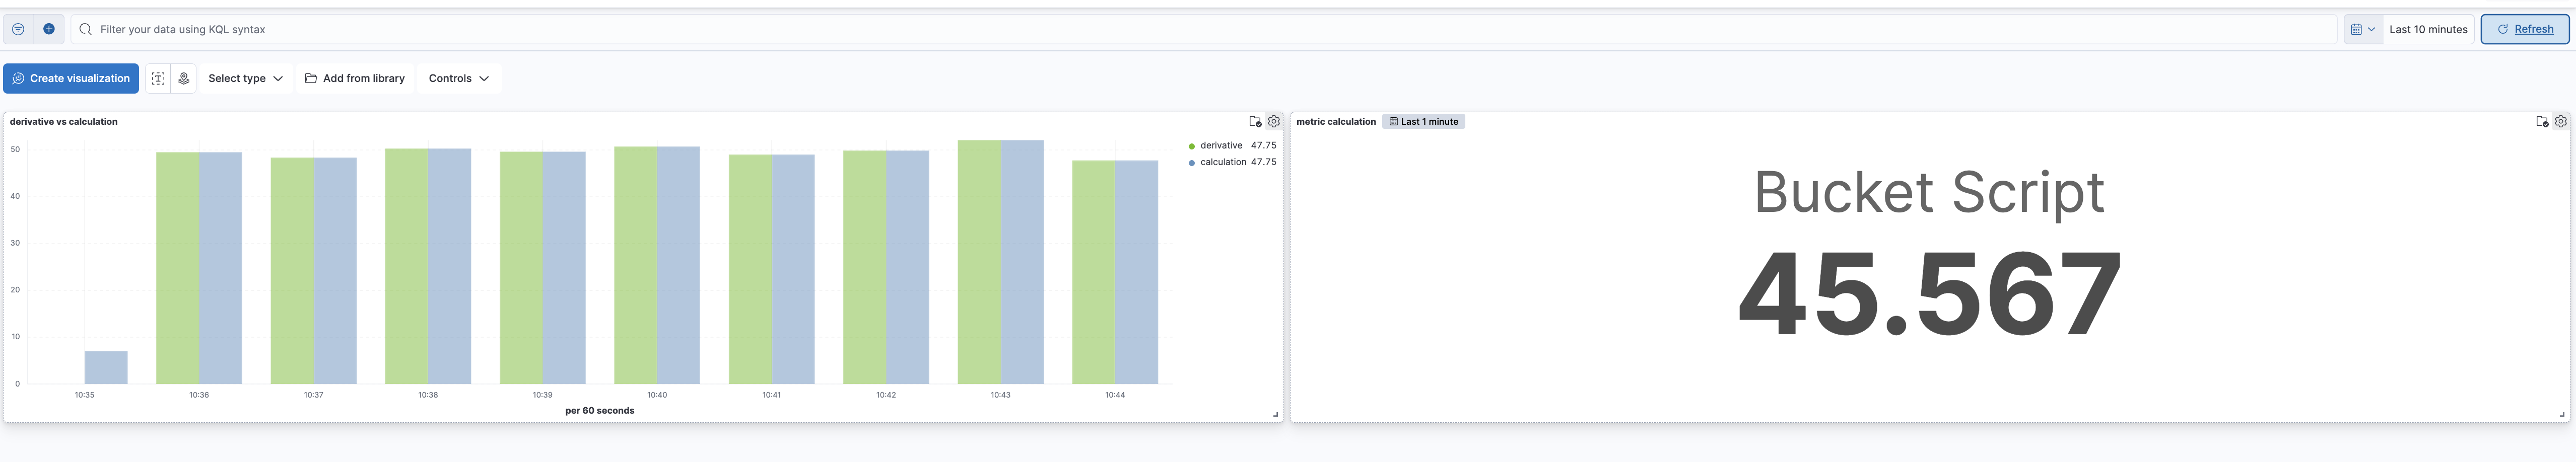This screenshot has height=462, width=2576.
Task: Click the magnifier icon in the query bar
Action: coord(86,29)
